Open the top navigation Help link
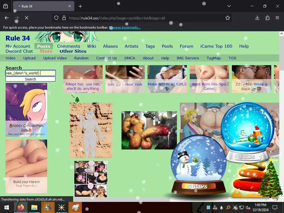Viewport: 284px width, 213px height. tap(244, 46)
